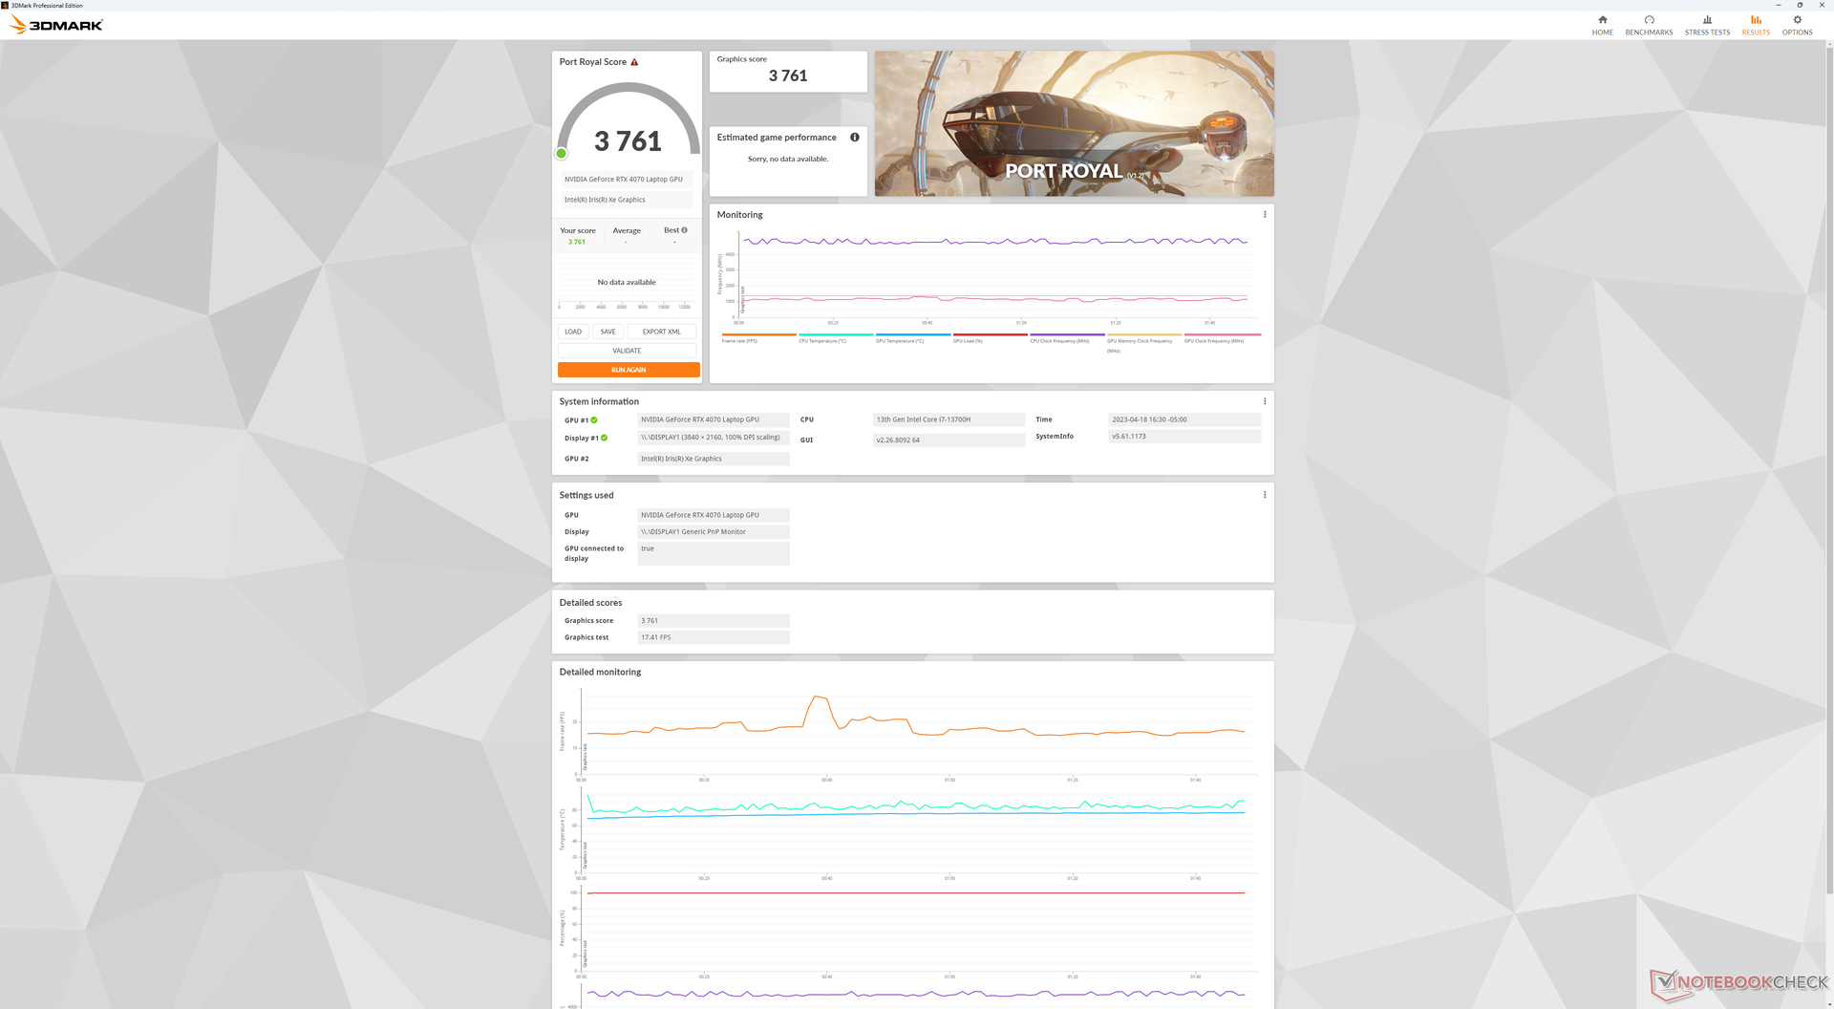Switch to the Results page
This screenshot has width=1834, height=1009.
click(x=1755, y=25)
